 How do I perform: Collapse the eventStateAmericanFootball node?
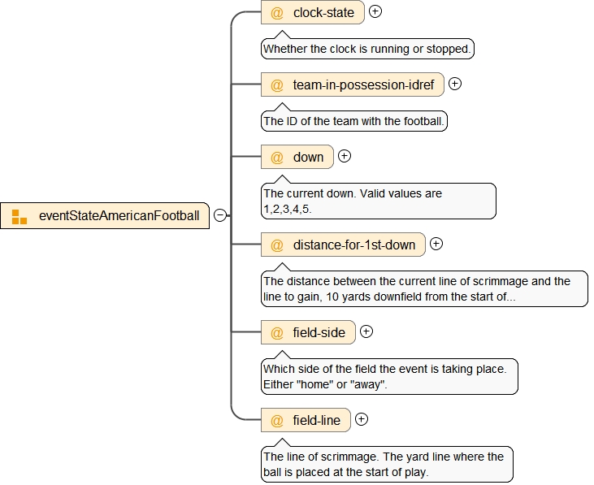[219, 216]
